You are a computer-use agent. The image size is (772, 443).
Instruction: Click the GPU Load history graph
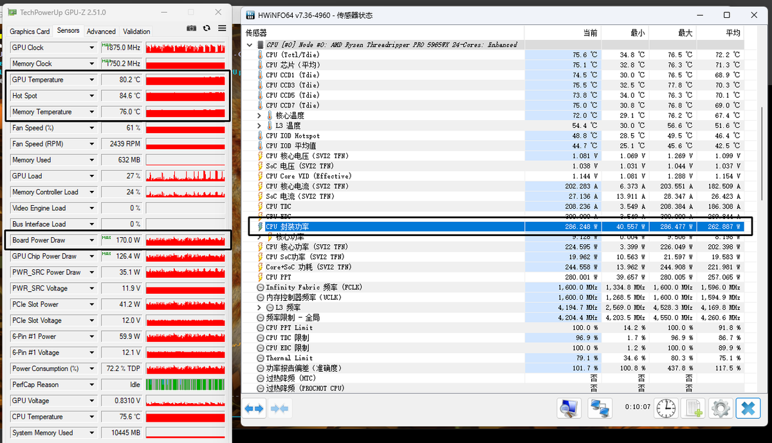pos(185,176)
